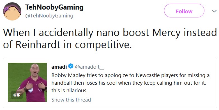Click the Follow button
Image resolution: width=219 pixels, height=110 pixels.
point(184,11)
